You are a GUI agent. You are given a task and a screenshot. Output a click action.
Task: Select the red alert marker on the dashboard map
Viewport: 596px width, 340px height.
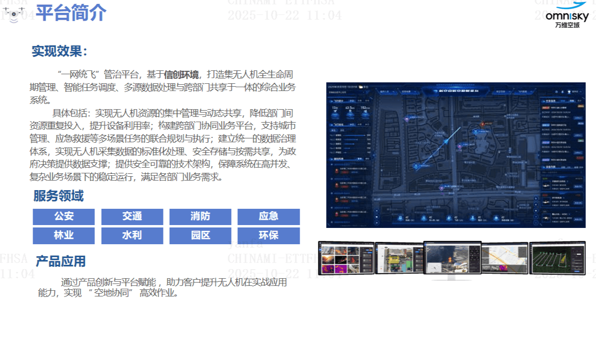pos(483,124)
